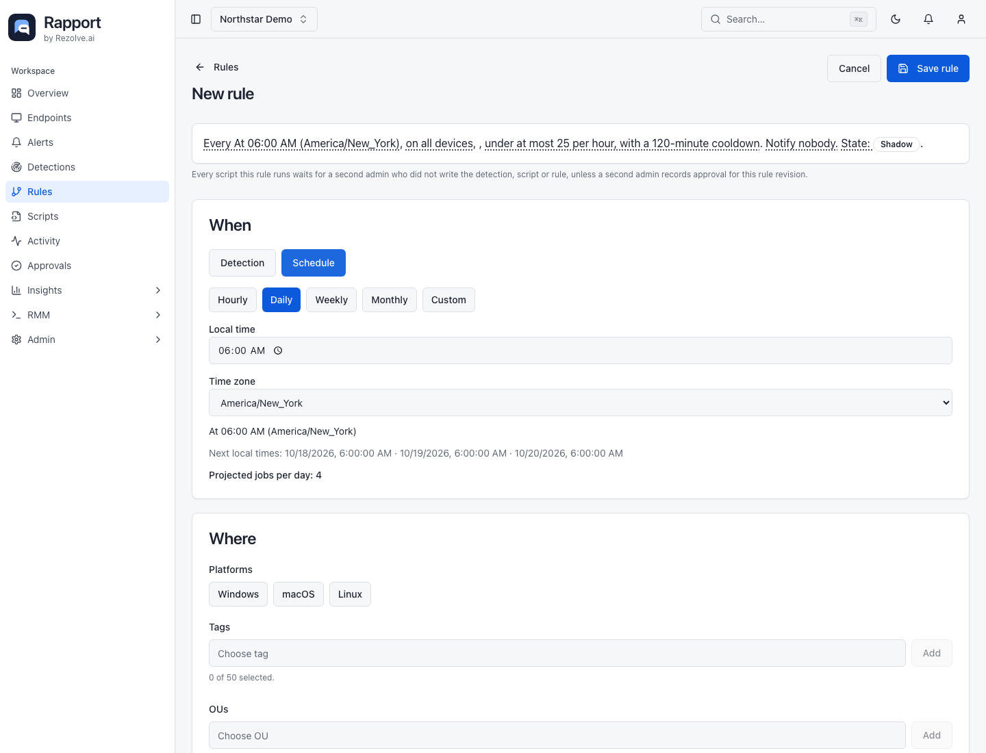
Task: Select the Schedule trigger type
Action: [314, 263]
